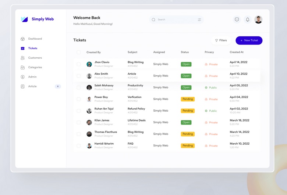This screenshot has height=195, width=287.
Task: Open the chat messages icon in header
Action: 237,19
